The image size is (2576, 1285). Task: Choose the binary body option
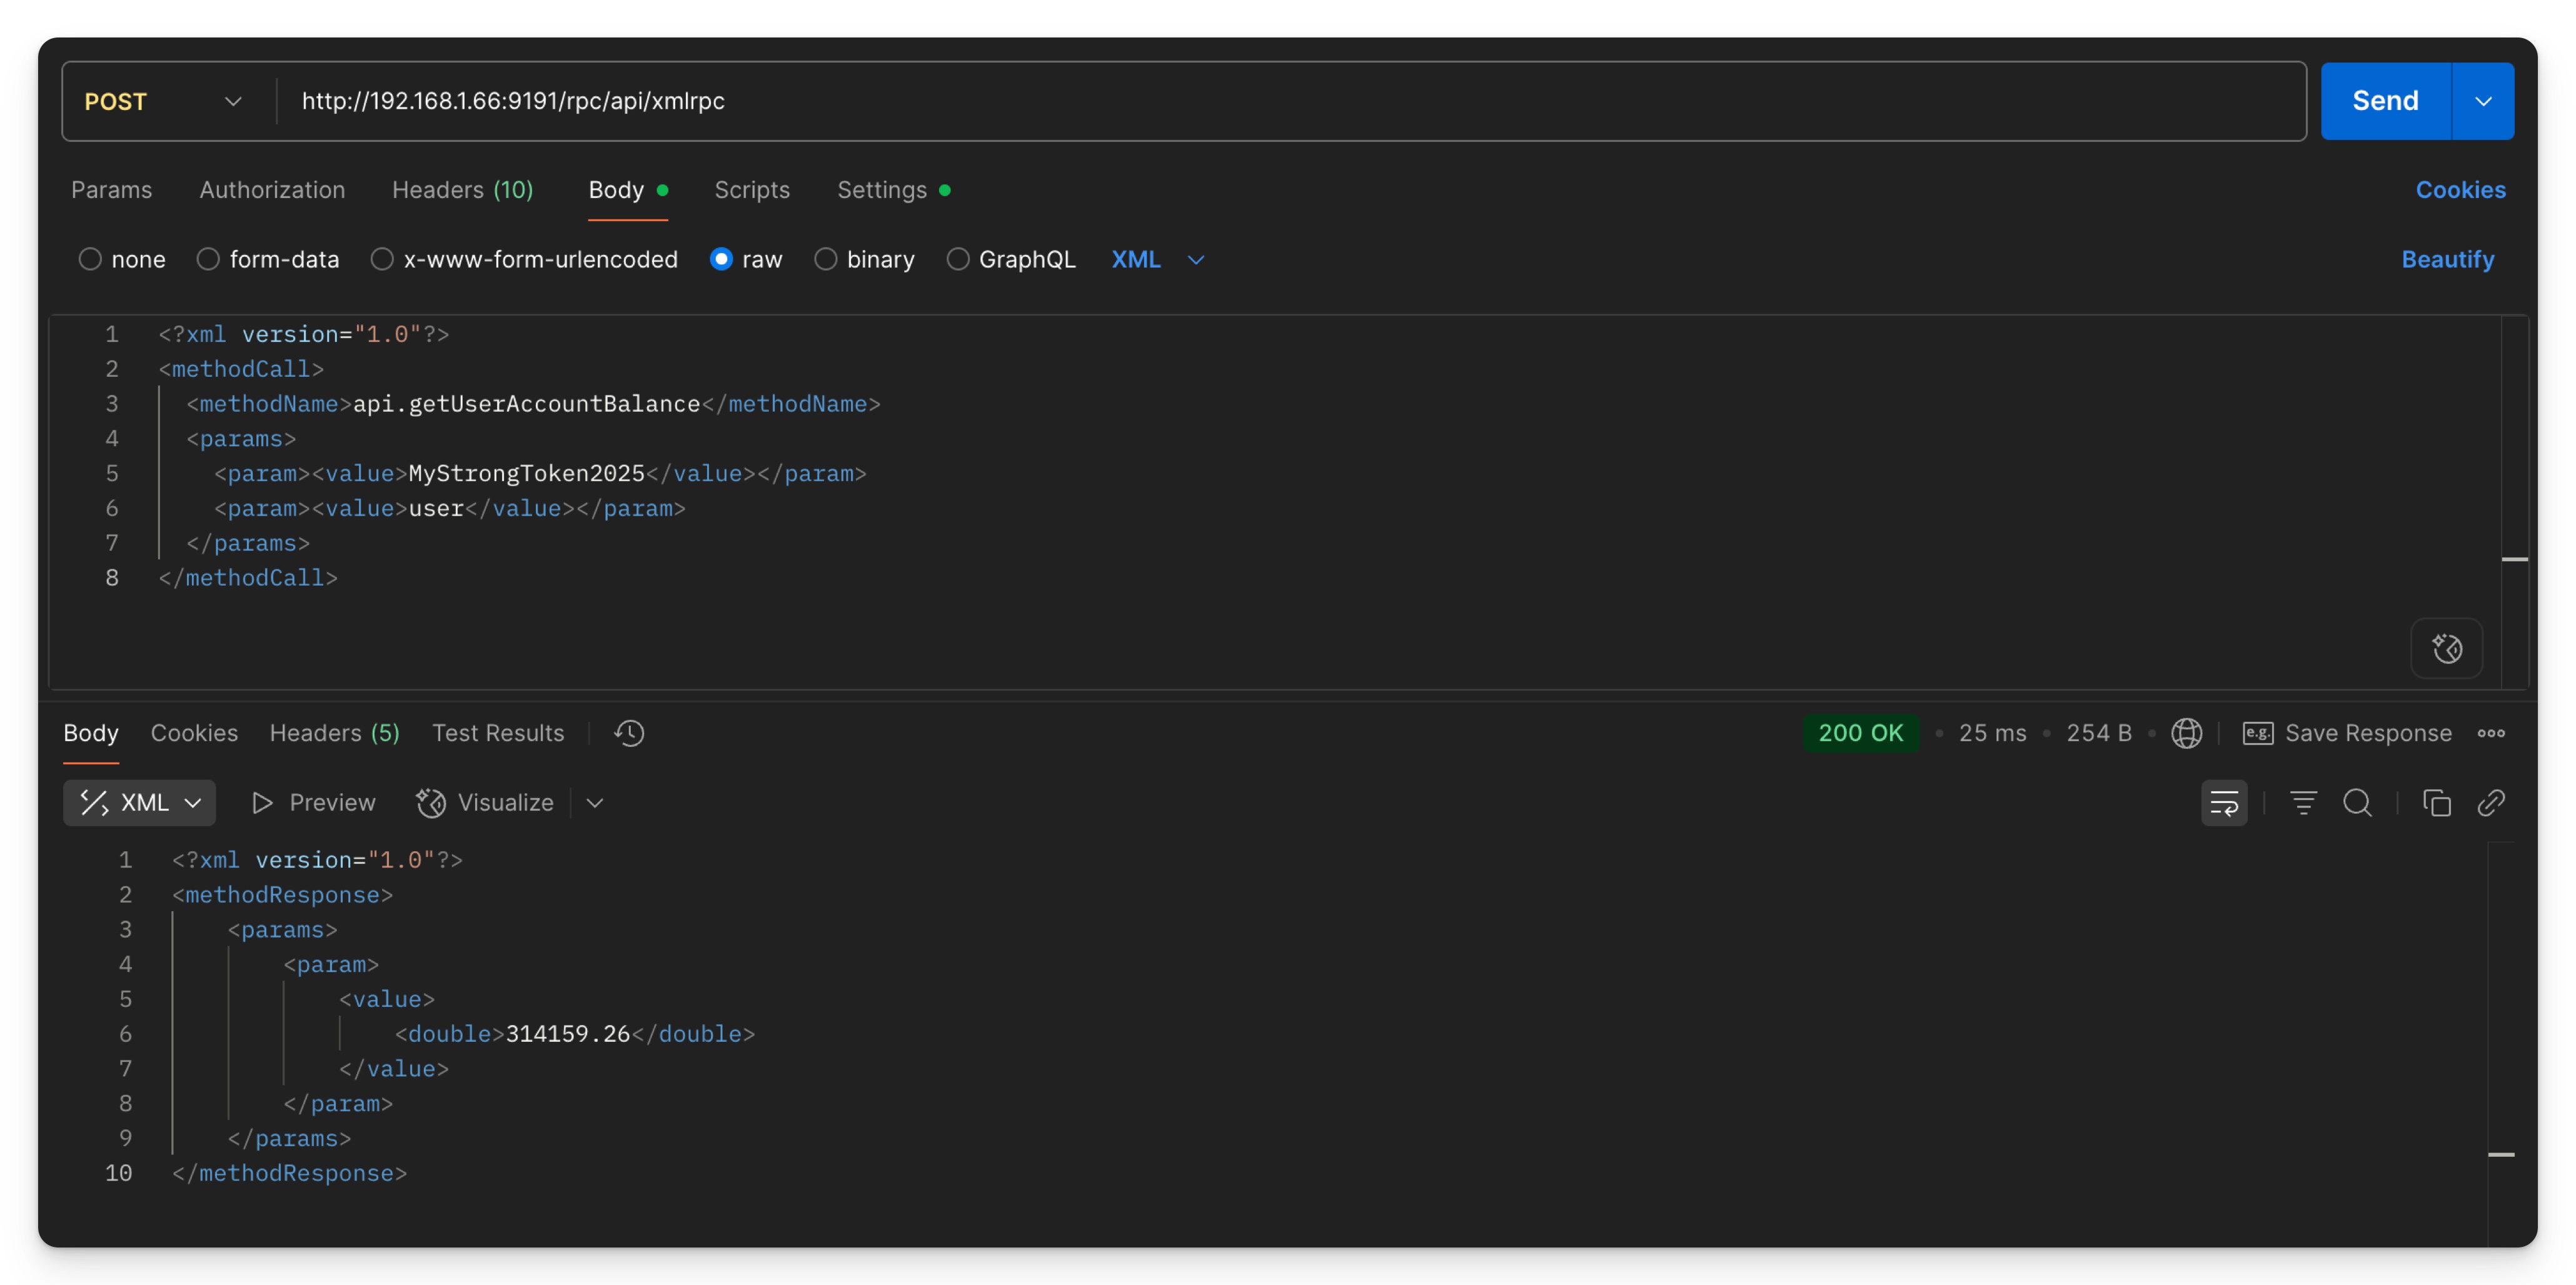click(825, 260)
